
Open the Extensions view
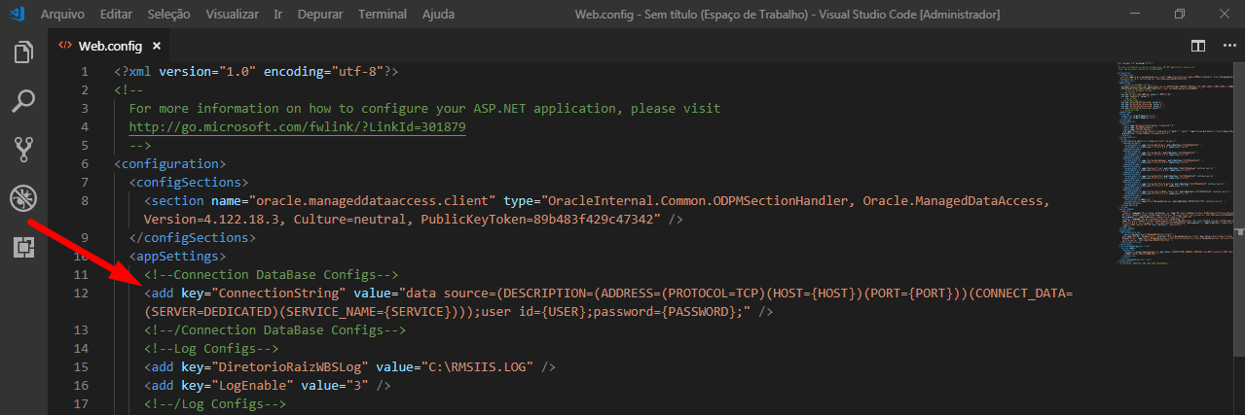tap(23, 247)
